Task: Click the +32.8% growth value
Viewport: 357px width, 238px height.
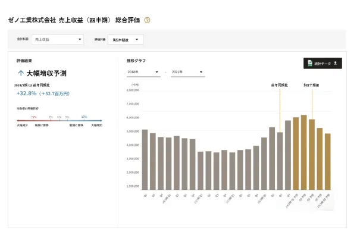Action: (x=27, y=93)
